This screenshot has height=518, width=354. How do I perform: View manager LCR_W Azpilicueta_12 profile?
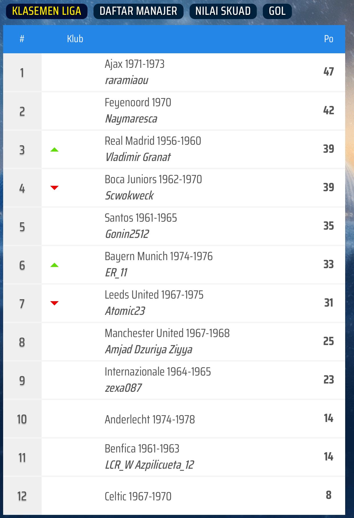pyautogui.click(x=150, y=465)
